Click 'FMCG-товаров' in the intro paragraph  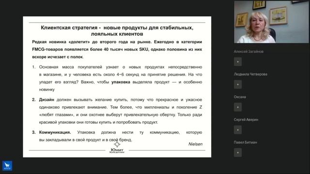coord(47,49)
